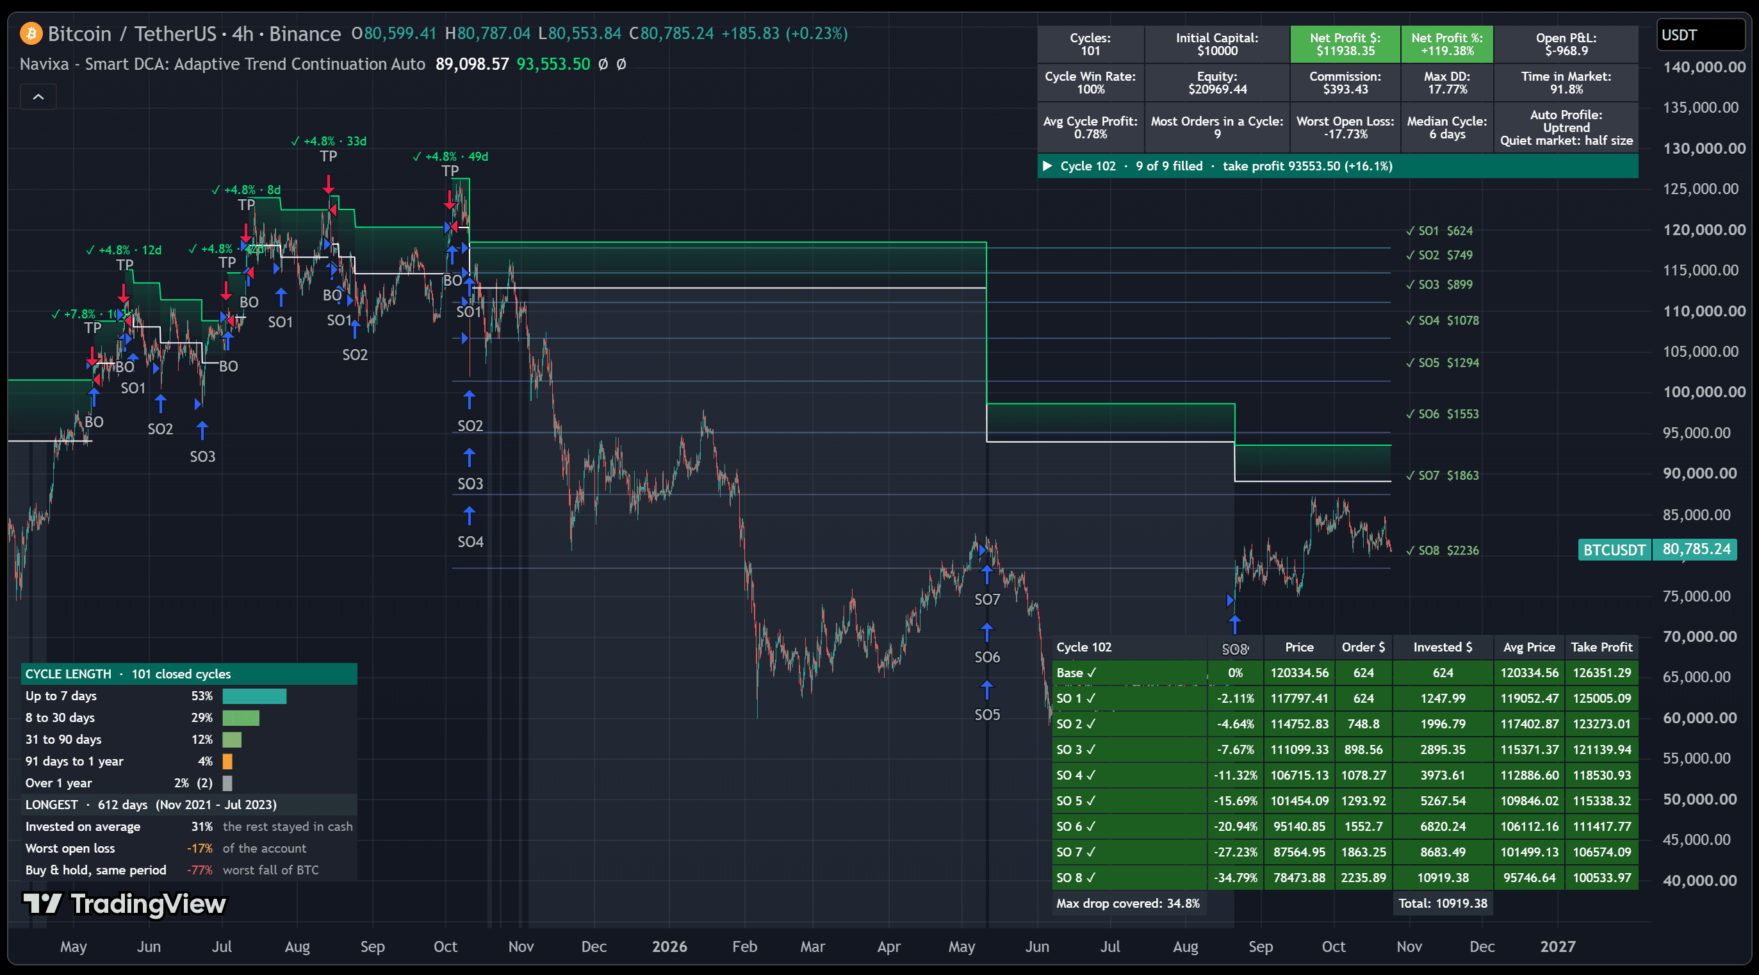Select the 'Commission: $393.43' cell
The height and width of the screenshot is (975, 1759).
tap(1345, 83)
